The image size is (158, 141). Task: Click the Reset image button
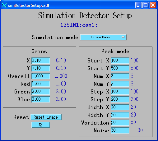point(46,117)
